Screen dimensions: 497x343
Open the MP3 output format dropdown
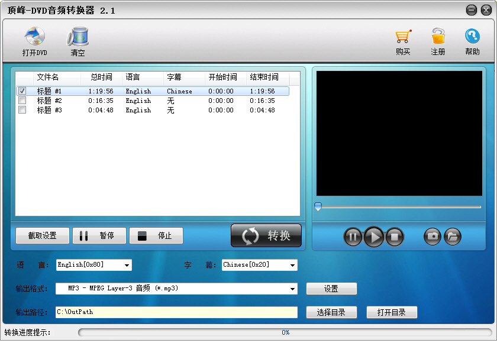(x=294, y=289)
